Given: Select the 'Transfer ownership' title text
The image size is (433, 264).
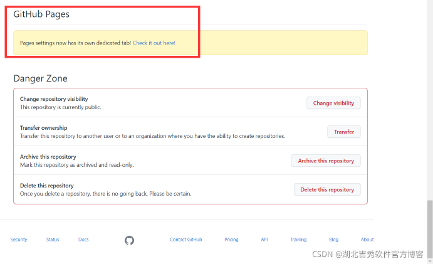Looking at the screenshot, I should point(44,128).
